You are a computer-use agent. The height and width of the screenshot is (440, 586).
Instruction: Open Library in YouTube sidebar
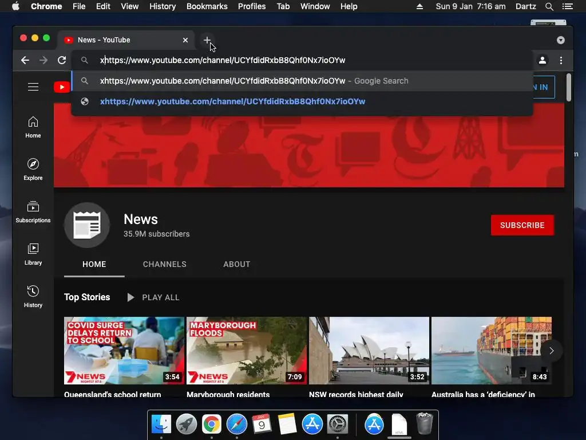pyautogui.click(x=33, y=254)
